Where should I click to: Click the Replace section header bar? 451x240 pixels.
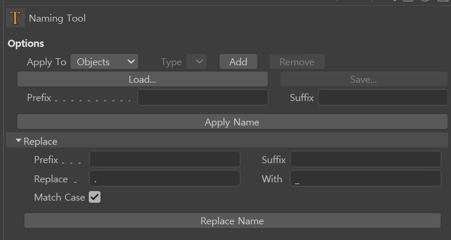(227, 140)
